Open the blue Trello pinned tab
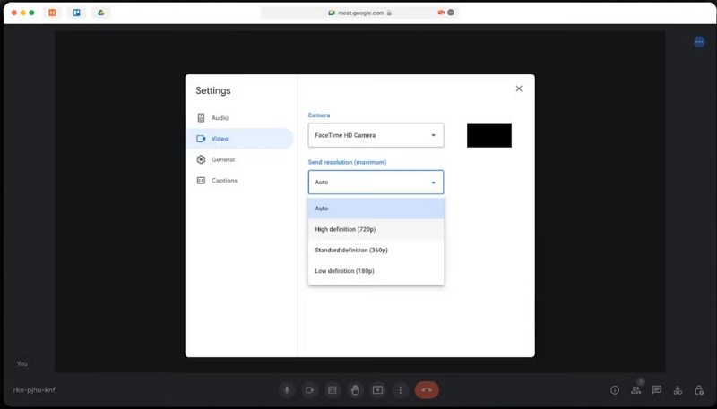 tap(76, 13)
